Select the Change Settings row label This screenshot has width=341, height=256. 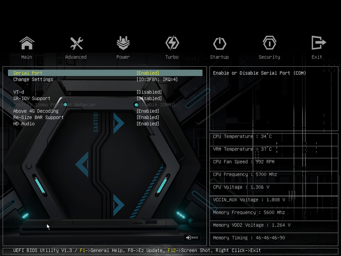[33, 79]
